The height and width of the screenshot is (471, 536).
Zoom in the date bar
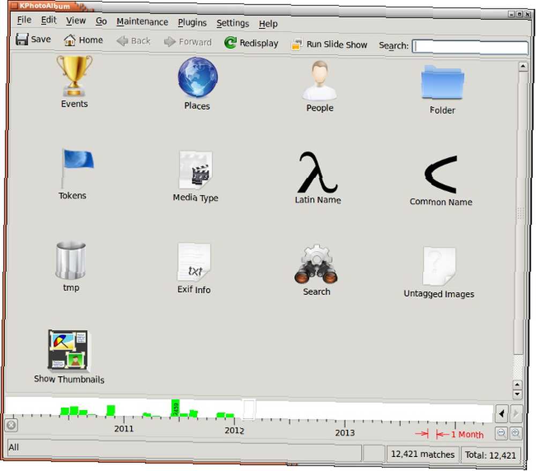[x=515, y=434]
